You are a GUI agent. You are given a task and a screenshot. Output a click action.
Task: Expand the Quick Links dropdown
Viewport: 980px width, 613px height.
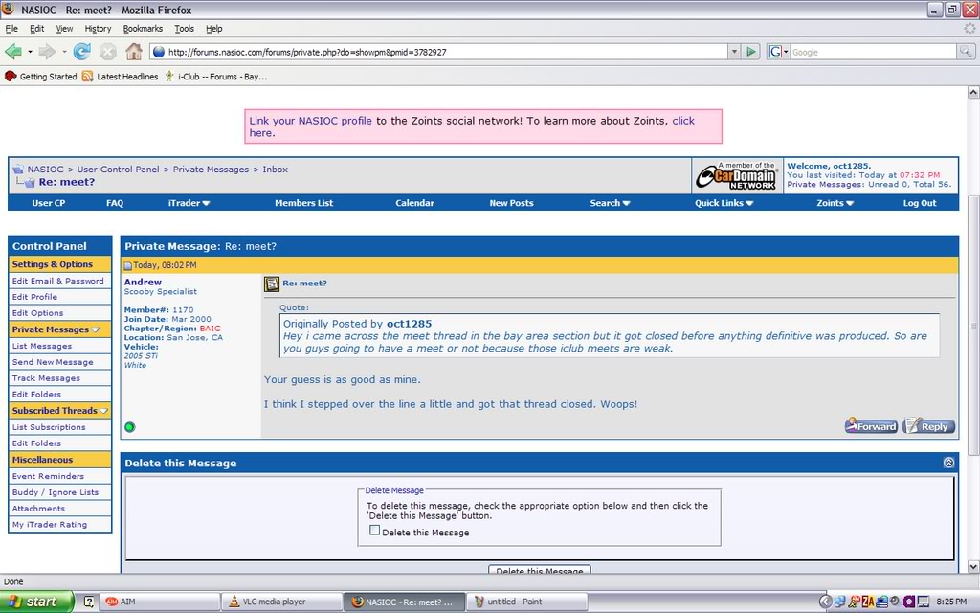point(749,203)
